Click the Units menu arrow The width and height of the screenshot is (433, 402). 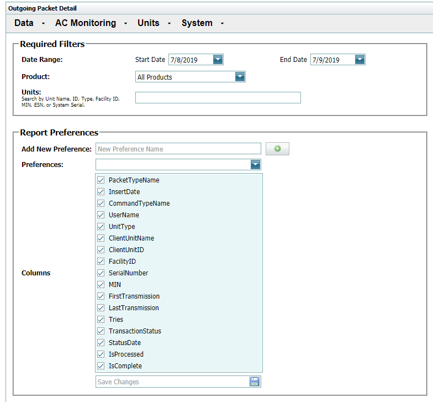tap(169, 24)
